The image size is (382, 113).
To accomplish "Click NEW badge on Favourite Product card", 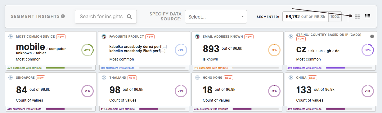I will tap(150, 37).
